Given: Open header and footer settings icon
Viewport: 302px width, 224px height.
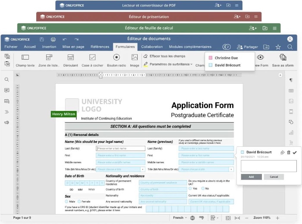Looking at the screenshot, I should point(291,111).
